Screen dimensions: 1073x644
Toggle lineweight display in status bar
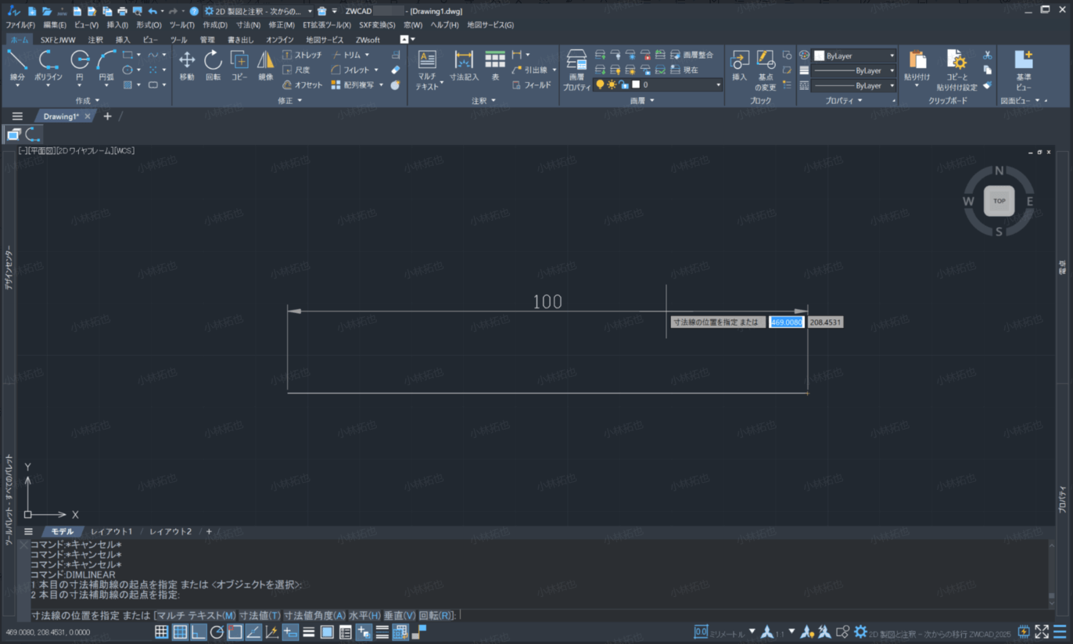point(308,631)
